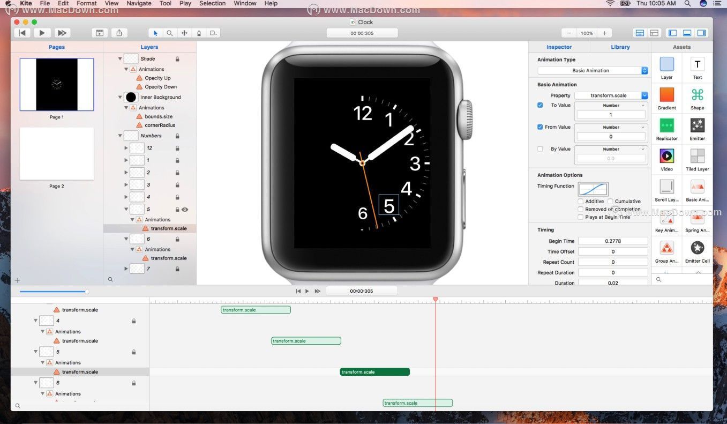Screen dimensions: 727x424
Task: Check the By Value checkbox
Action: (540, 149)
